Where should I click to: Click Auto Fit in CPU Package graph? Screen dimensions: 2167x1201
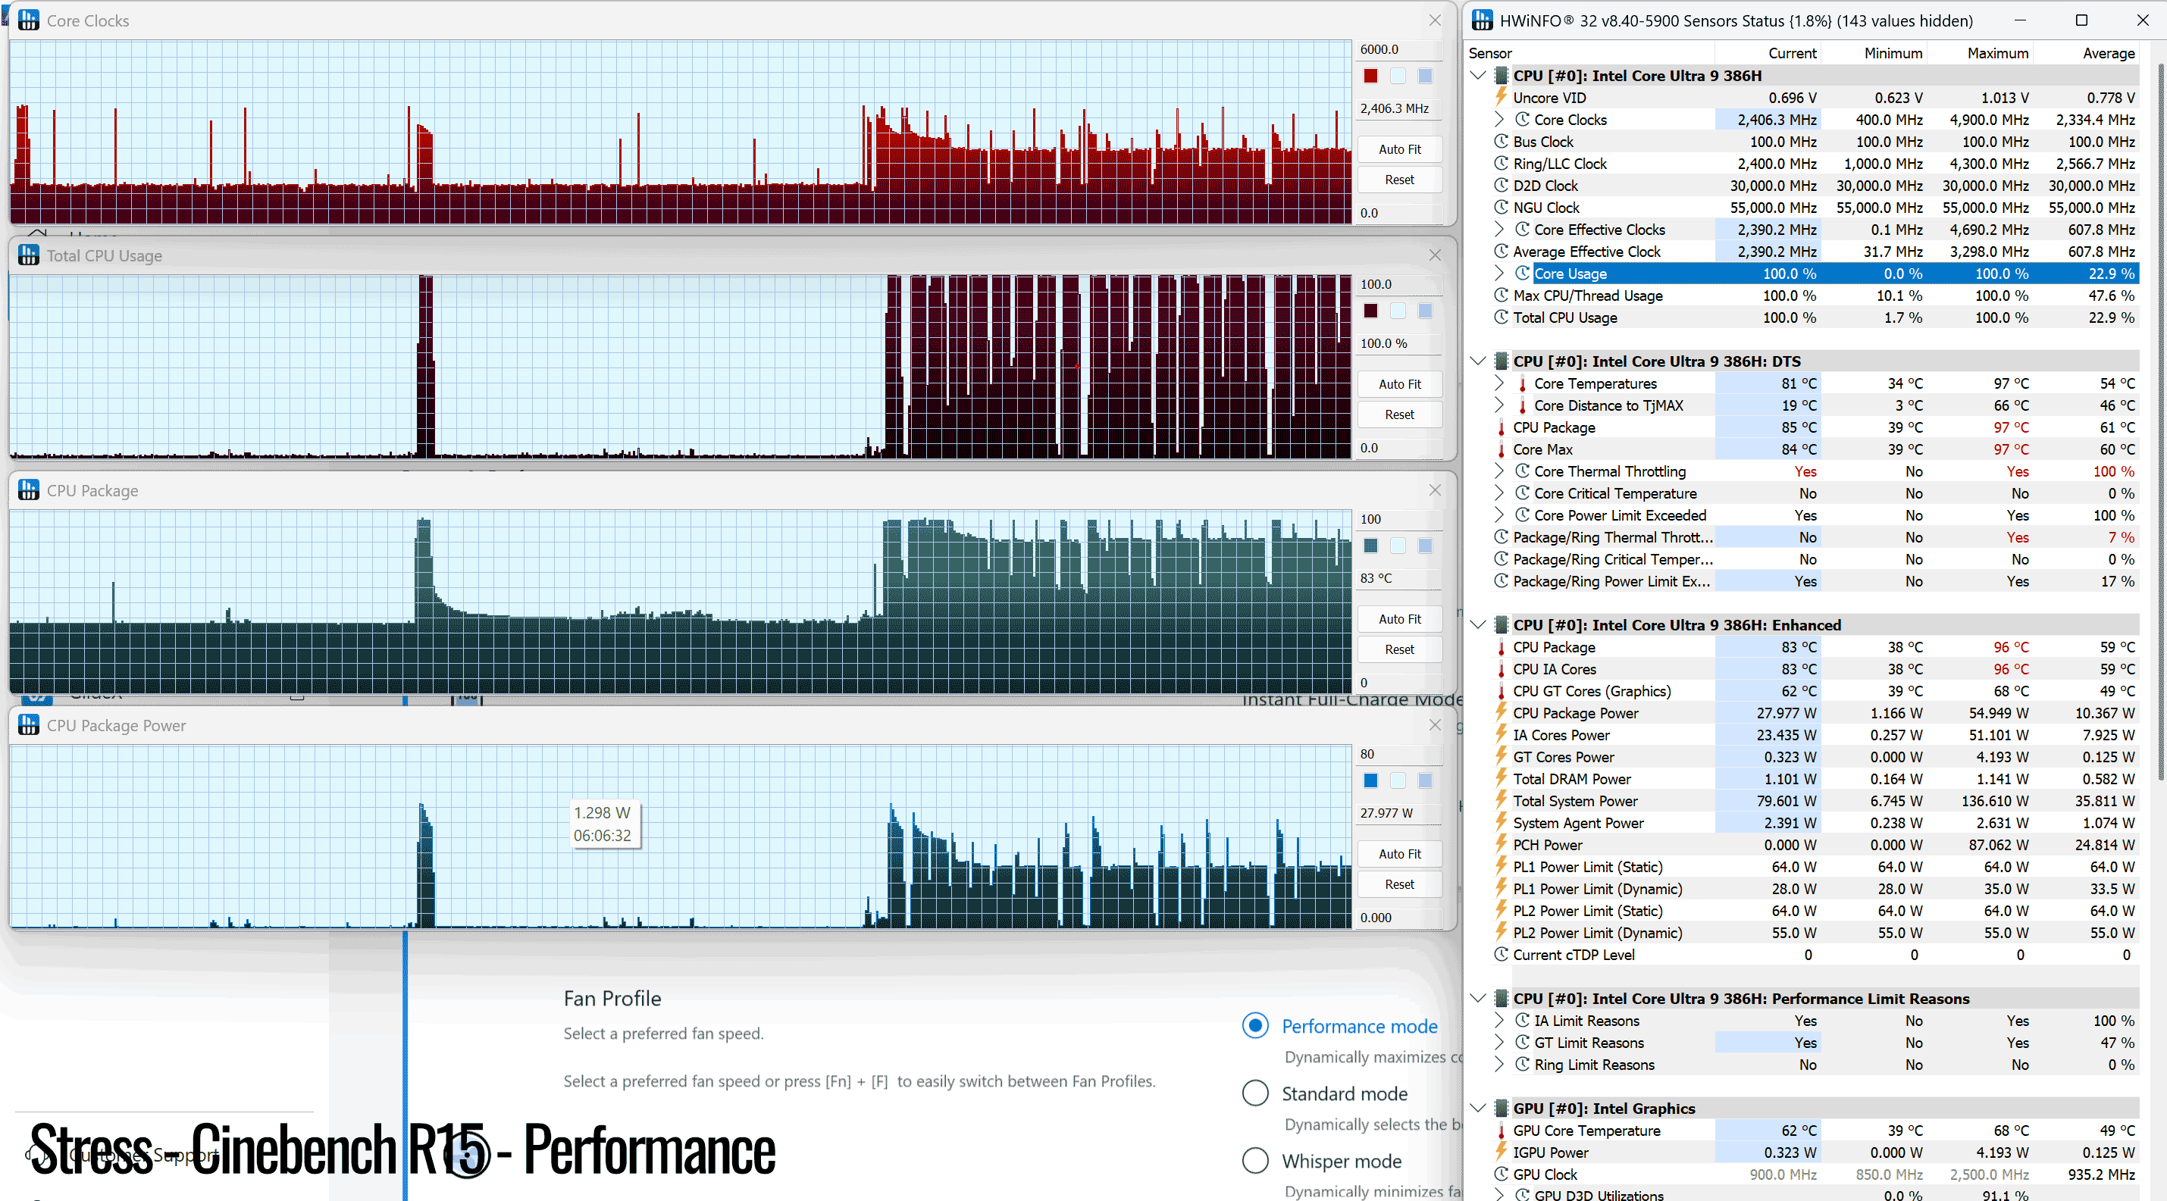[1400, 618]
